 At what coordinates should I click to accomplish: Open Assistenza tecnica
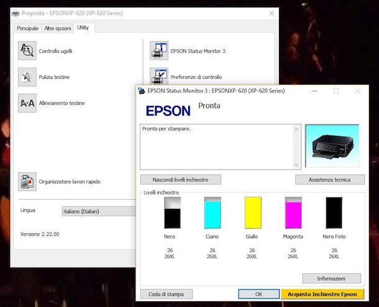point(330,180)
